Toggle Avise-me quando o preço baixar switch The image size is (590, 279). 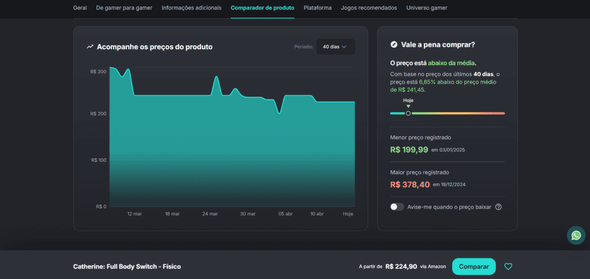tap(397, 207)
